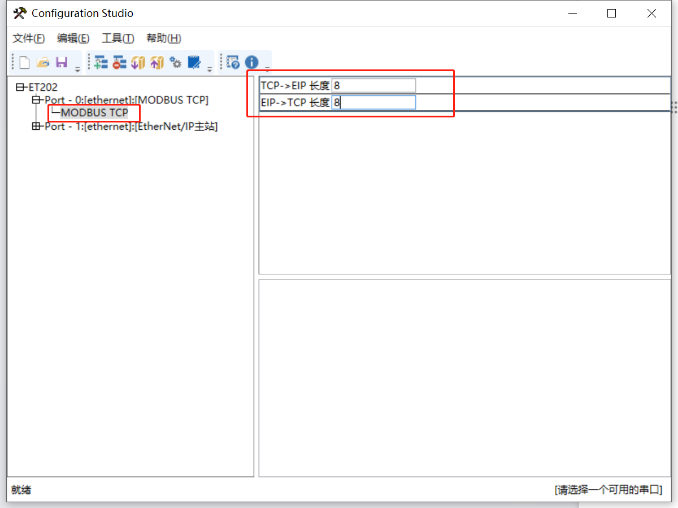Open help toolbar overflow options arrow

[x=267, y=69]
